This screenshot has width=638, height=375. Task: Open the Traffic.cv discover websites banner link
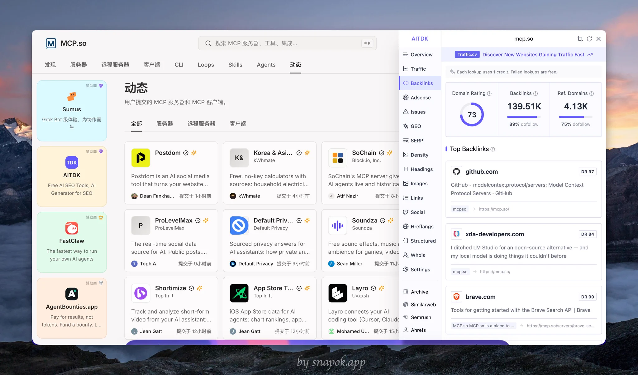[524, 54]
